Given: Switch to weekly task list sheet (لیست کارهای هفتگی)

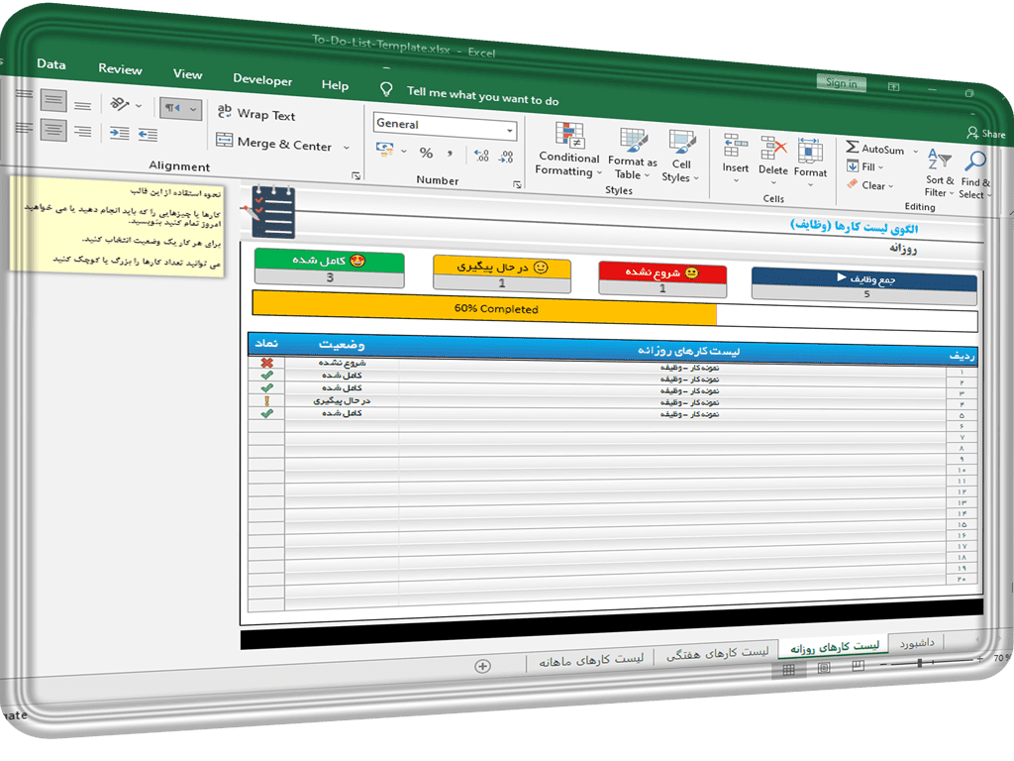Looking at the screenshot, I should tap(717, 654).
